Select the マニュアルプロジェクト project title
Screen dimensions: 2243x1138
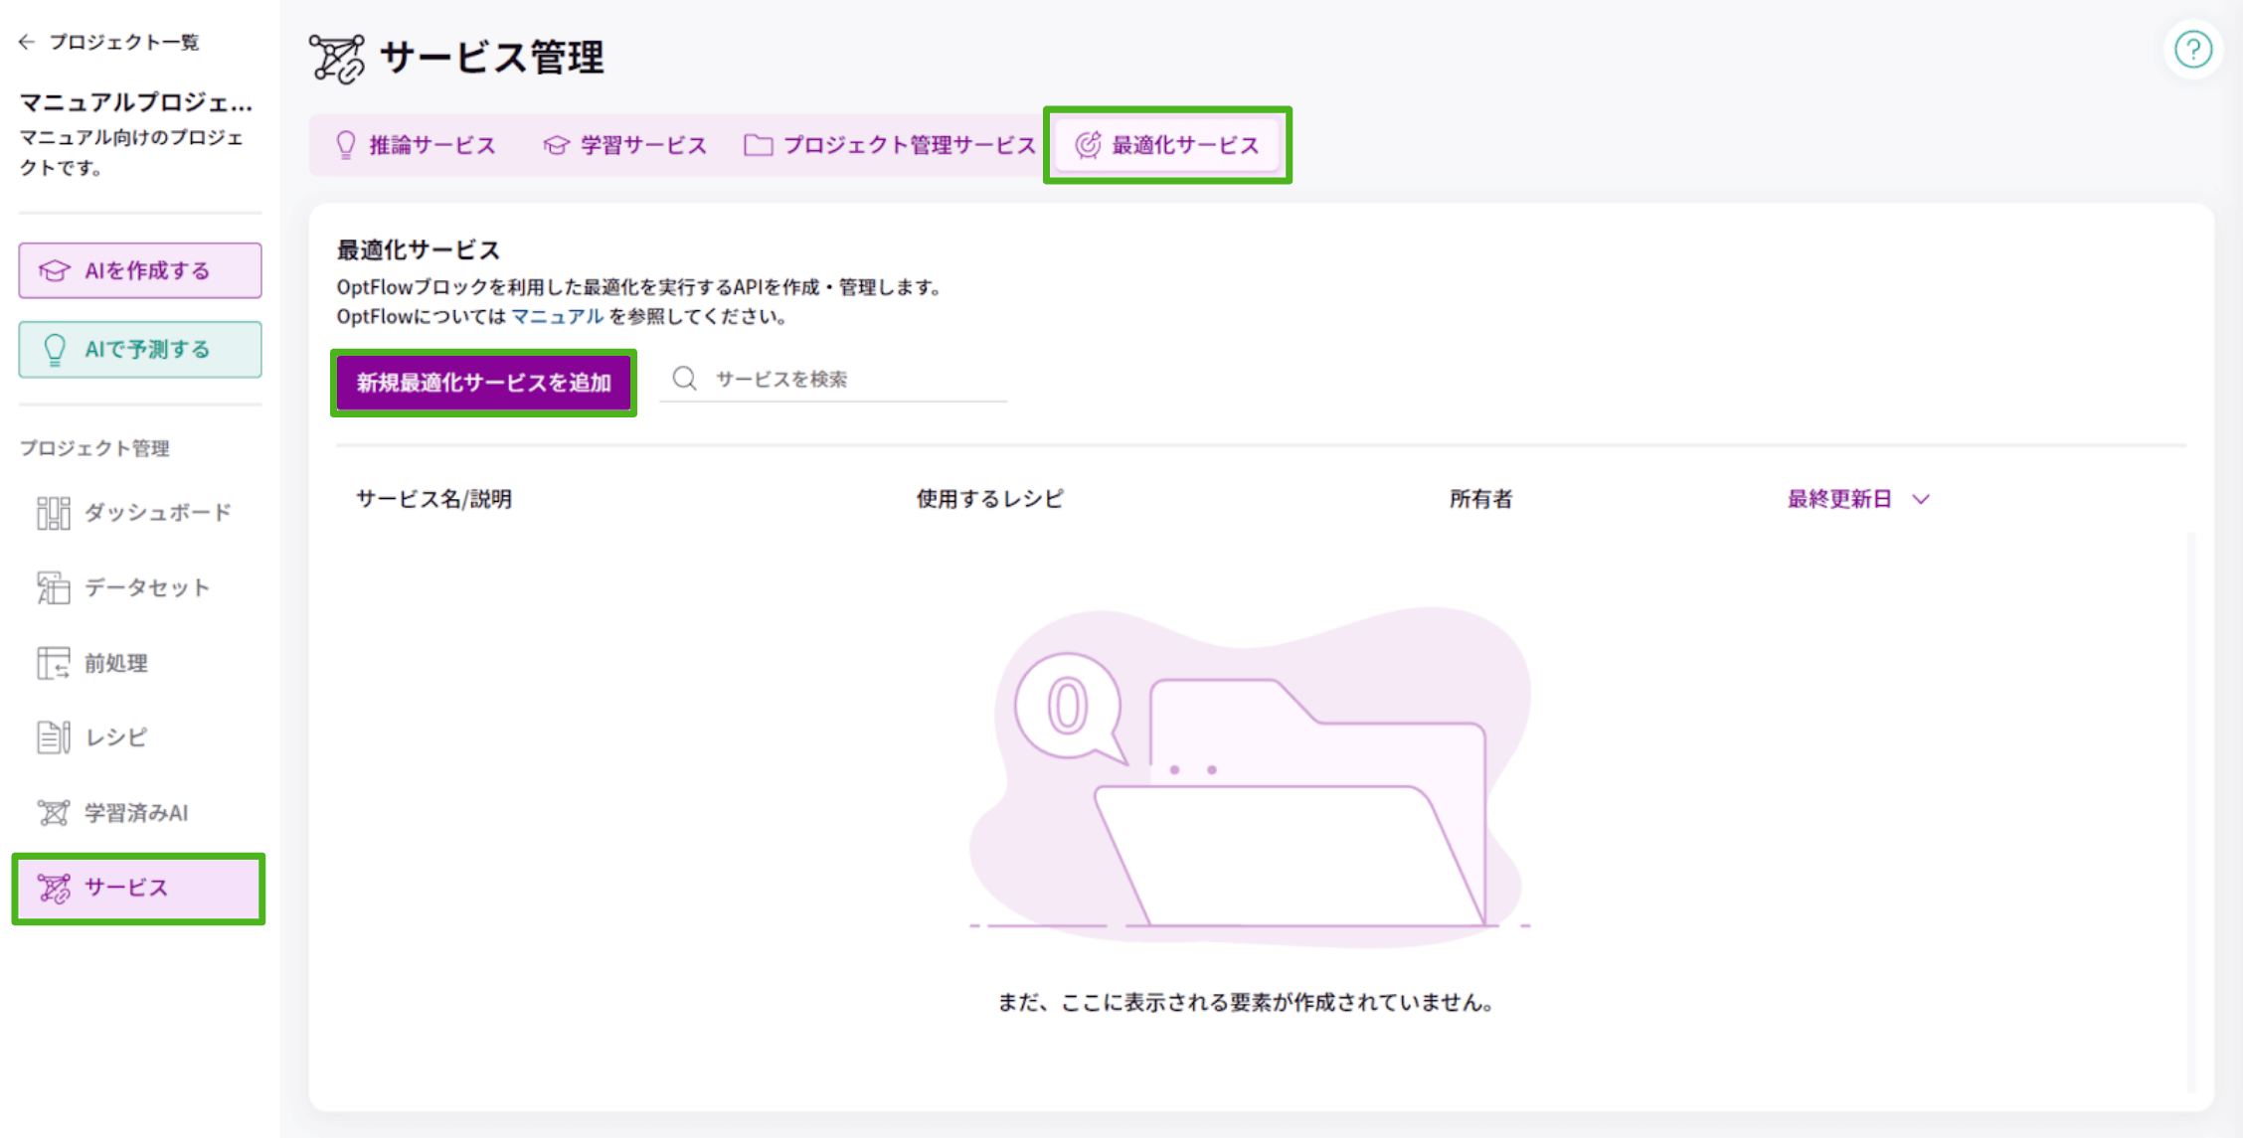[x=135, y=102]
